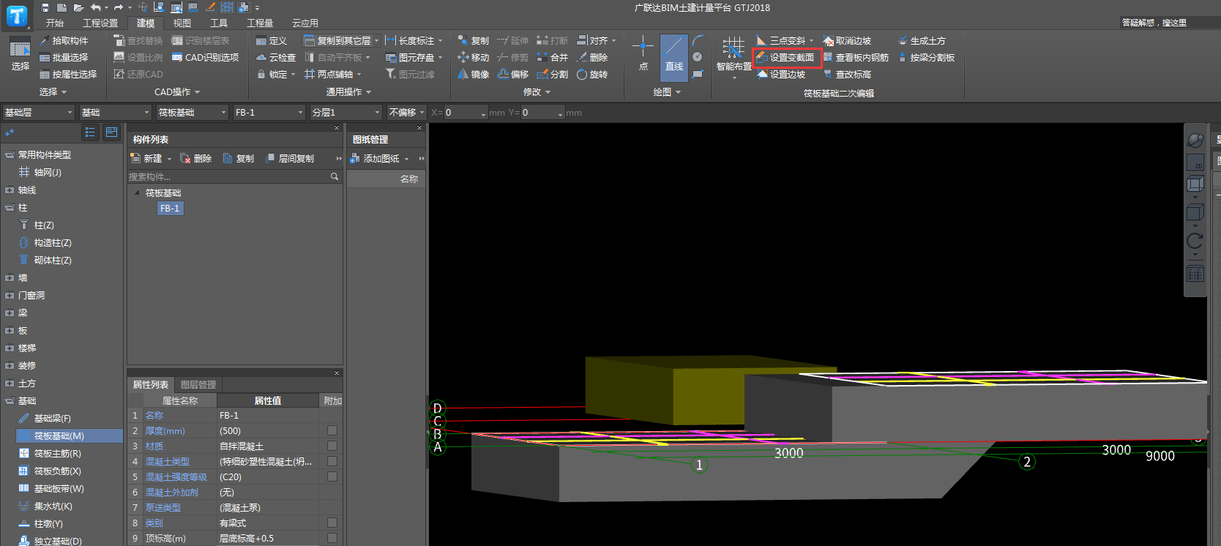
Task: Click the 合并 merge tool
Action: click(553, 58)
